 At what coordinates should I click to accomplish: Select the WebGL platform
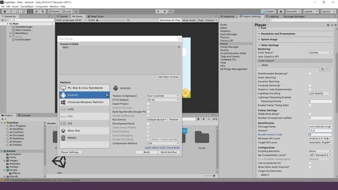[x=84, y=138]
